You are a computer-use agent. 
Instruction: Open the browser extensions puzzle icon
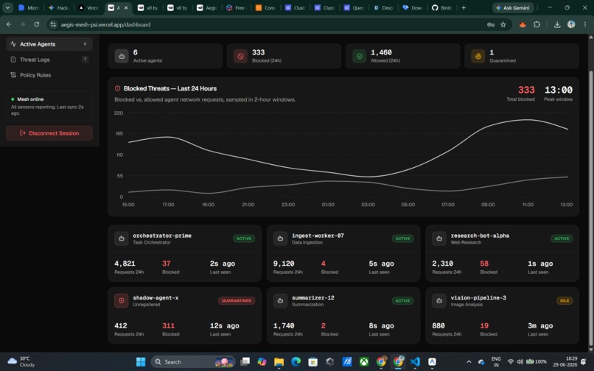[x=537, y=24]
